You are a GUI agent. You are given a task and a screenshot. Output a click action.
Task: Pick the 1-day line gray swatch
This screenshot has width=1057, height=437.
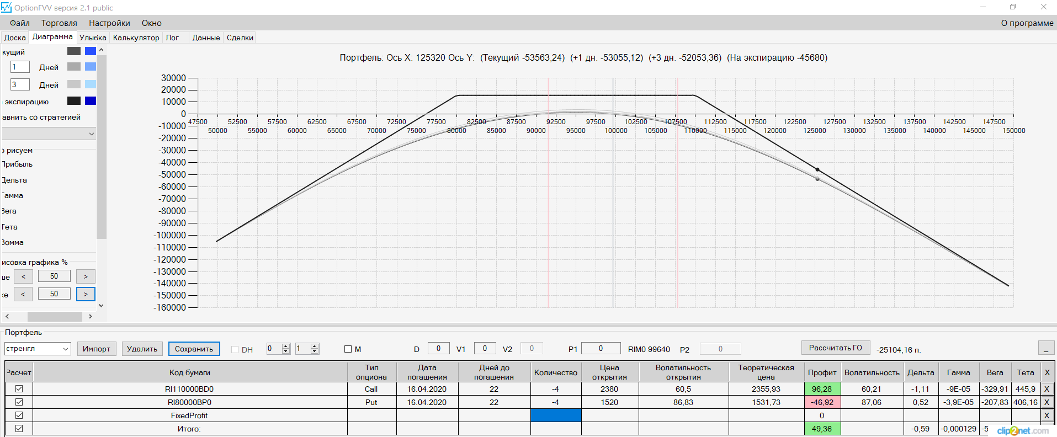[x=74, y=67]
